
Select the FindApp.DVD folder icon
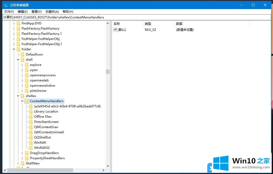(18, 23)
